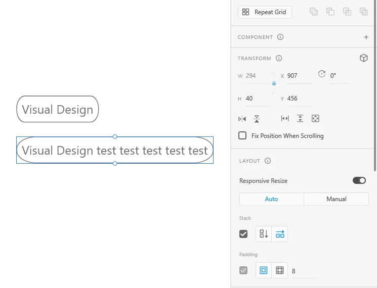Uncheck the Stack checkbox

point(243,234)
